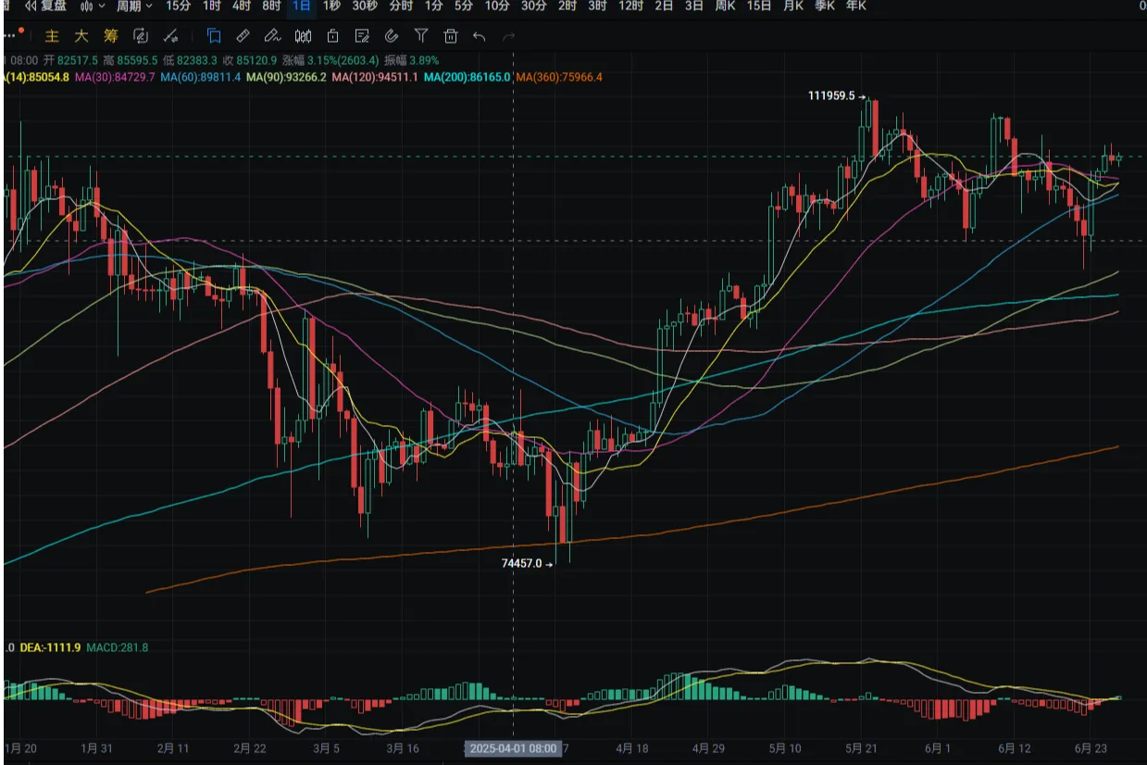Click the redo arrow icon
Screen dimensions: 1147x765
tap(508, 36)
